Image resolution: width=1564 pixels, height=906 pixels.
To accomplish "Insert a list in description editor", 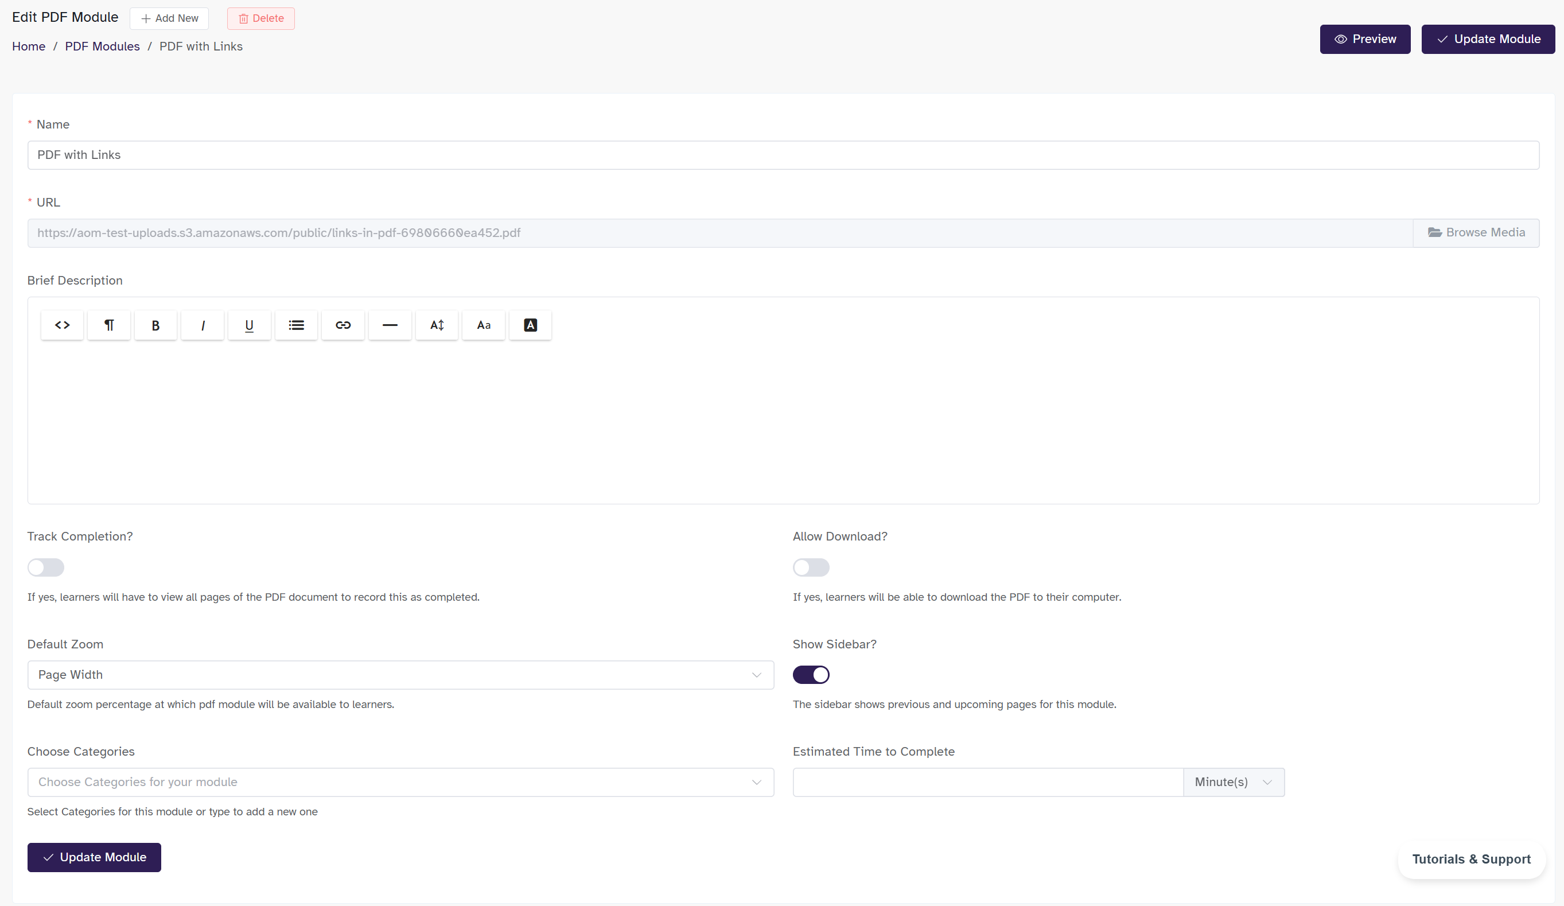I will tap(296, 325).
